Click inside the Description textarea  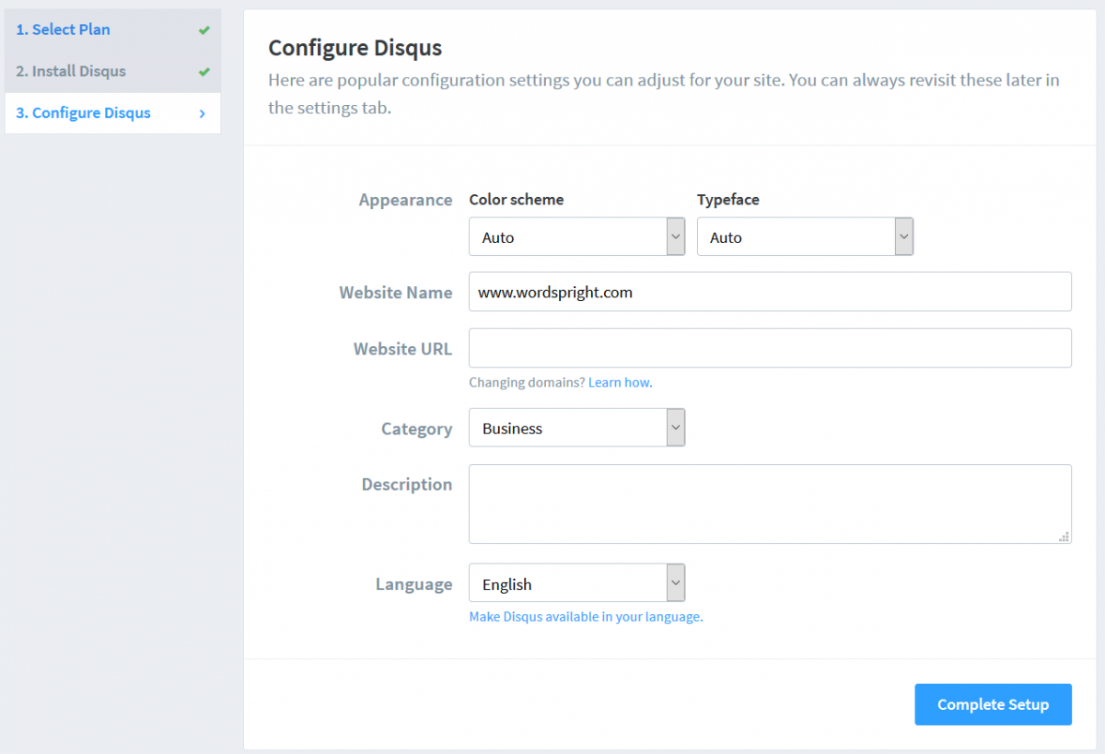click(x=770, y=504)
